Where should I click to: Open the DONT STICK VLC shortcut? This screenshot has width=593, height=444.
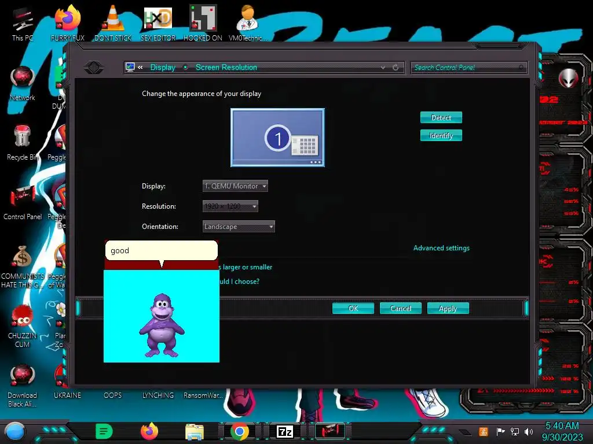coord(113,23)
